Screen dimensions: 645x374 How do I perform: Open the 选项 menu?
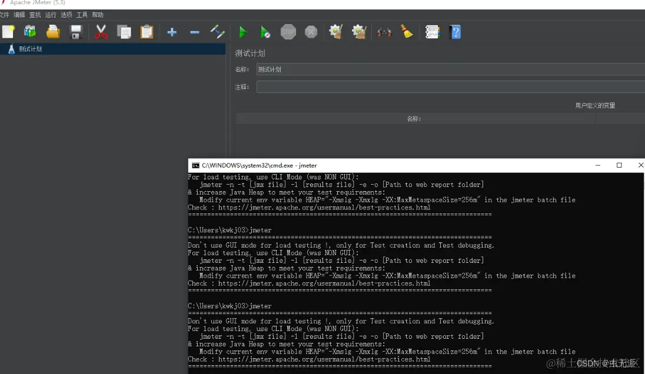coord(67,15)
